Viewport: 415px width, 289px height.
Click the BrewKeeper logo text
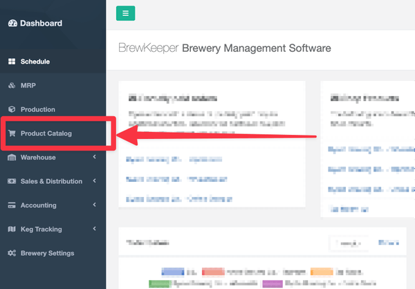tap(149, 48)
